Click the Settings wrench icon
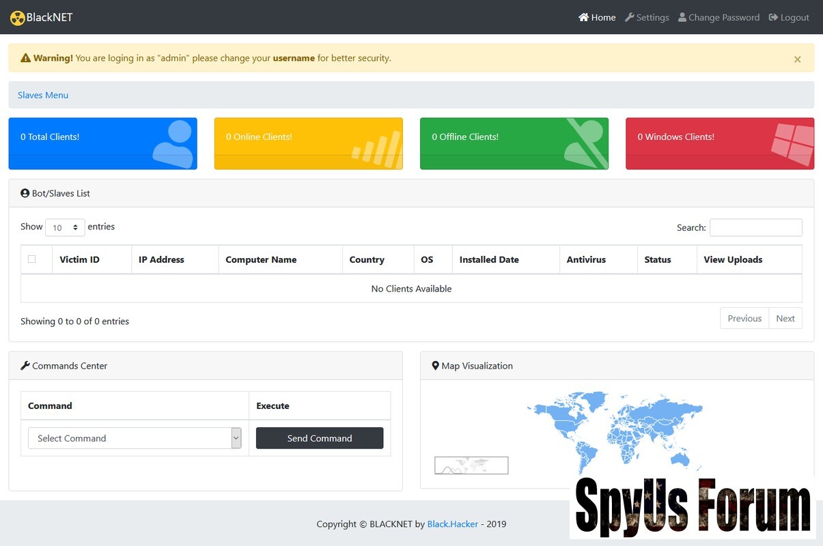 pyautogui.click(x=630, y=17)
